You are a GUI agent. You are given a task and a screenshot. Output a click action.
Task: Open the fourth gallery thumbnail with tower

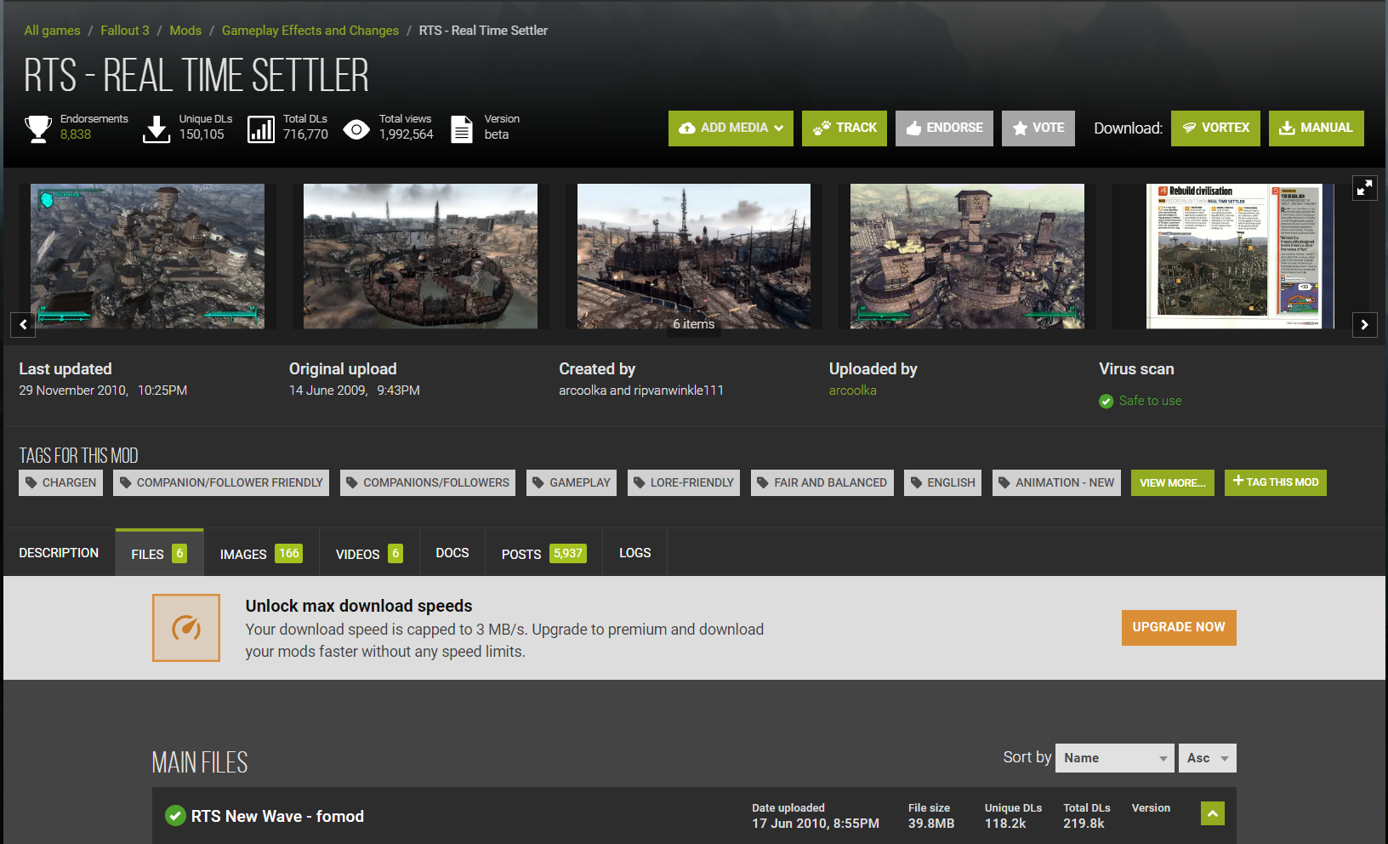click(x=967, y=256)
